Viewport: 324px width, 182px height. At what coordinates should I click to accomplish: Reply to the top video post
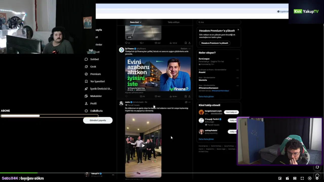click(x=126, y=43)
